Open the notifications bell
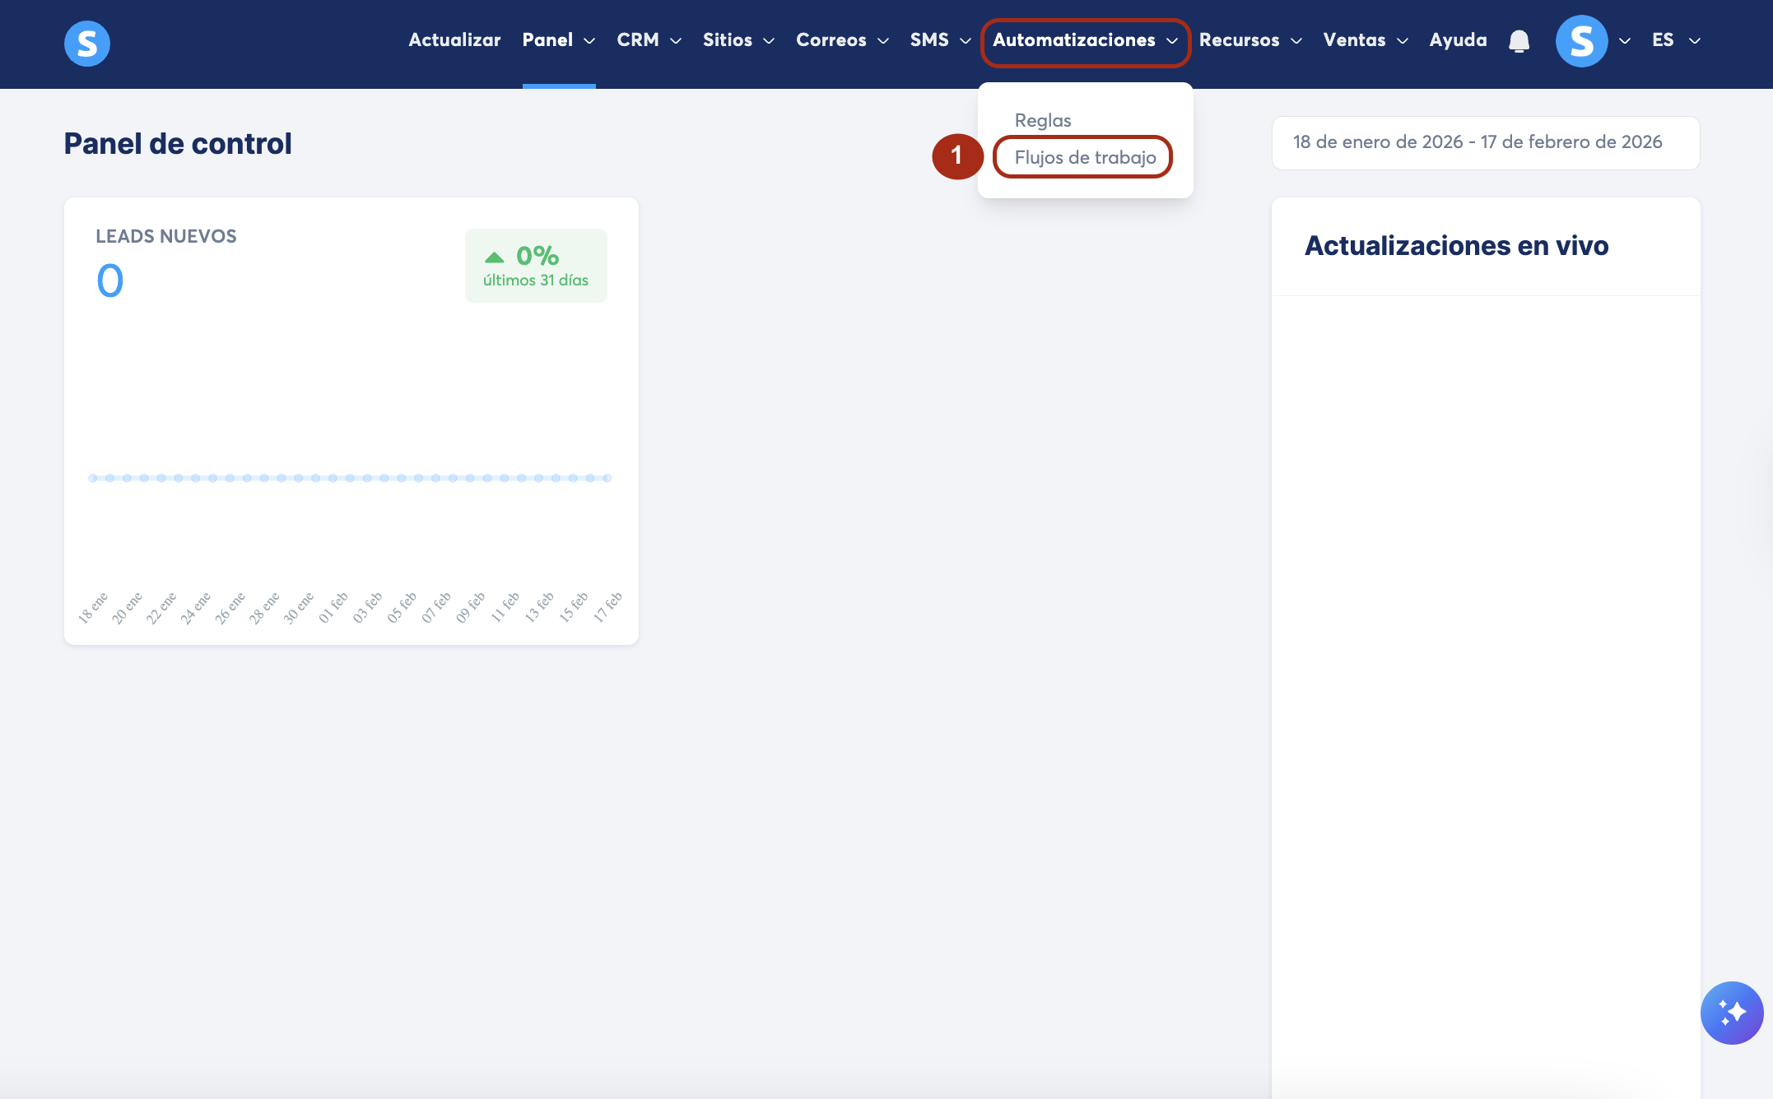Viewport: 1773px width, 1099px height. 1519,41
